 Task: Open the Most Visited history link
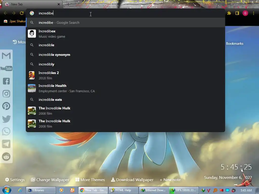pos(19,42)
